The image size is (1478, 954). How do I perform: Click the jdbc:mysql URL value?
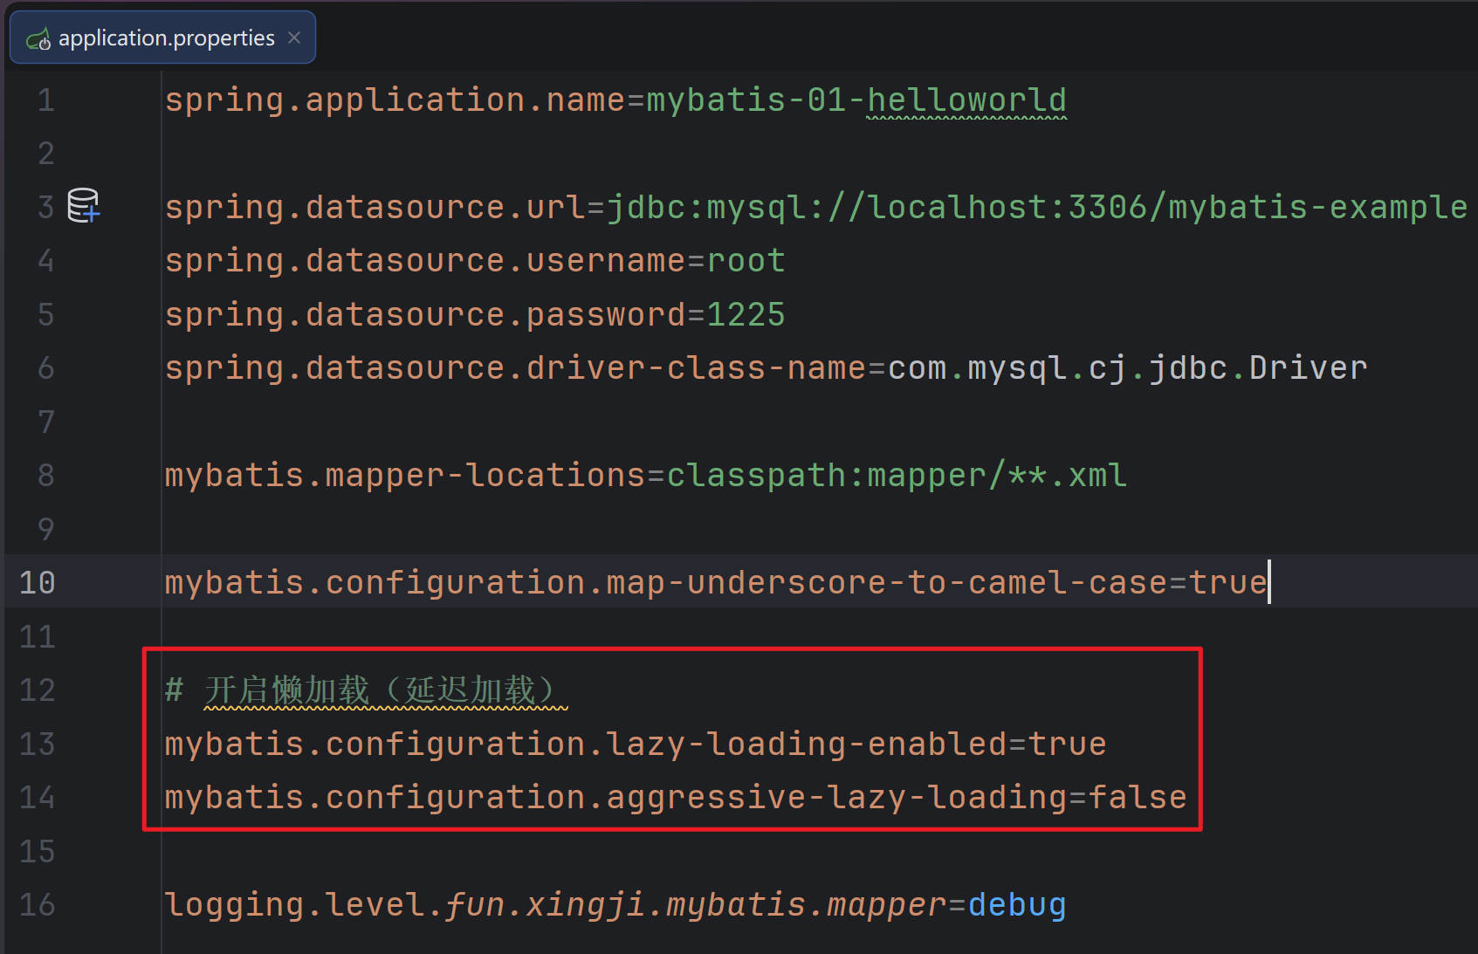click(1035, 208)
